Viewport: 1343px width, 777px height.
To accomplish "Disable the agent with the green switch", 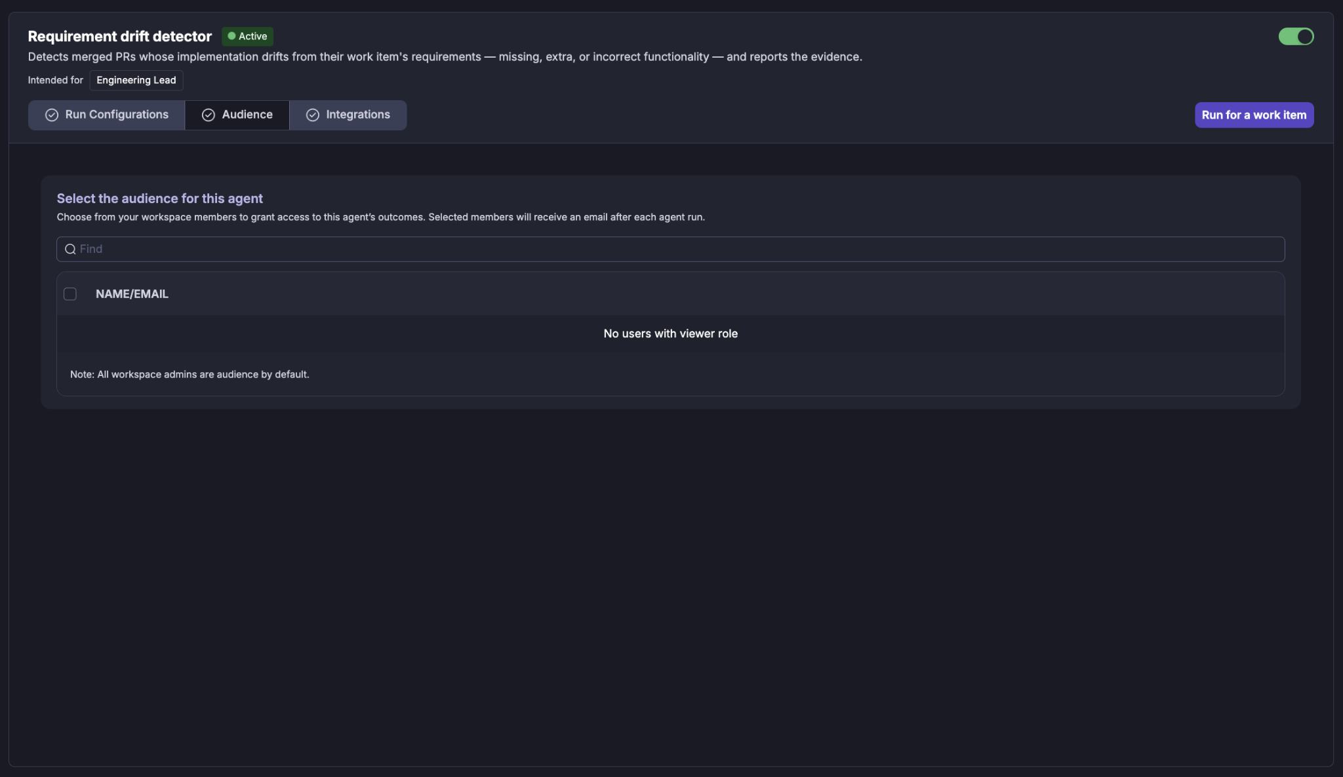I will point(1296,37).
